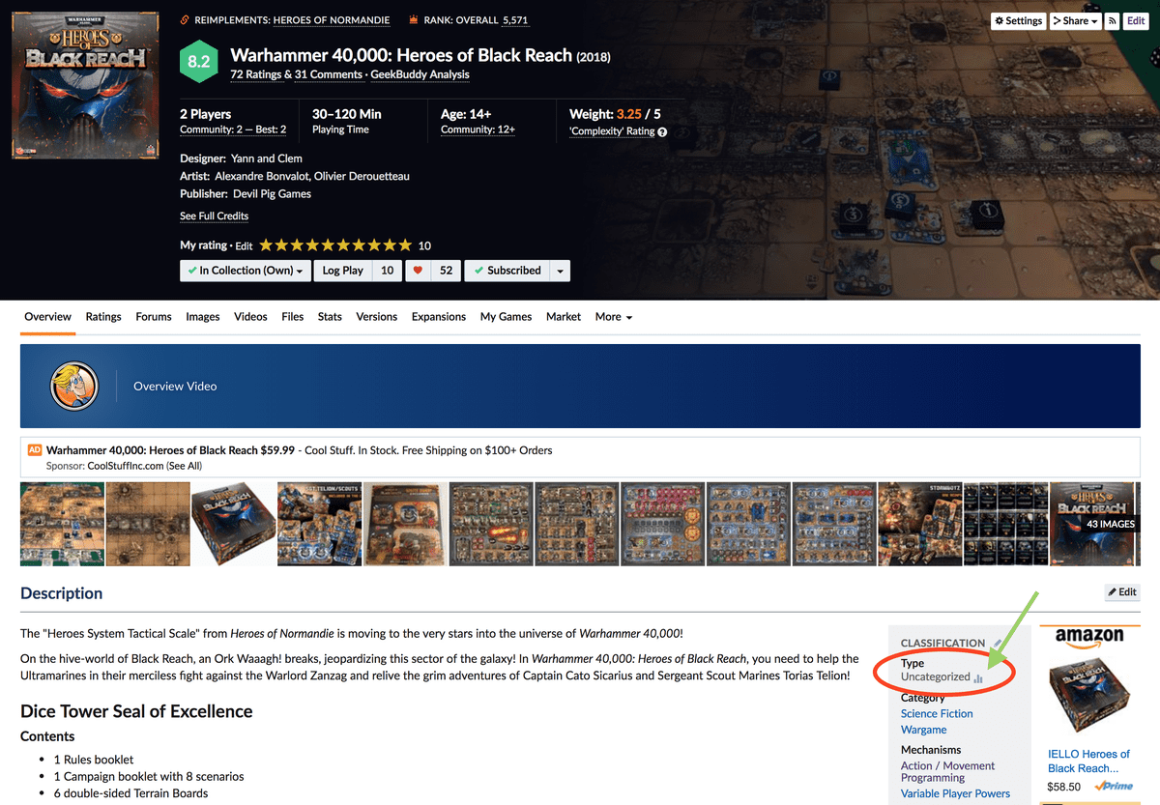Click the 52 likes count

(446, 271)
